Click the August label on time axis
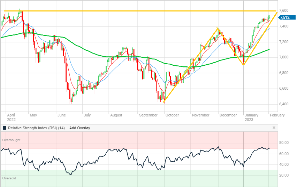The height and width of the screenshot is (187, 297). pyautogui.click(x=116, y=115)
